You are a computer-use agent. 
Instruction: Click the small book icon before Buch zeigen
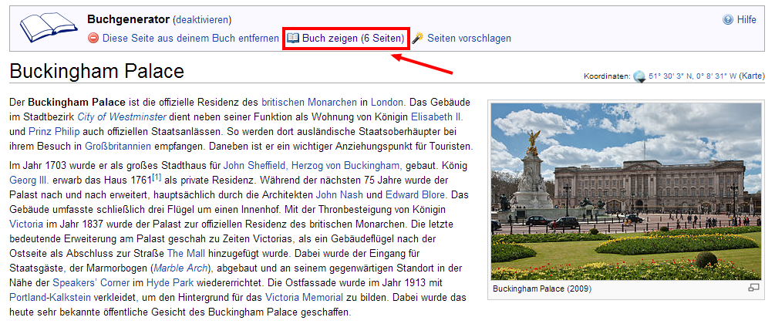point(293,38)
